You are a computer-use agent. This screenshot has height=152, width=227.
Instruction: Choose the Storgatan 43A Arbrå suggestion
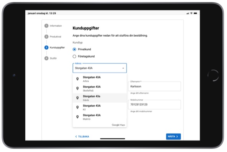[100, 79]
